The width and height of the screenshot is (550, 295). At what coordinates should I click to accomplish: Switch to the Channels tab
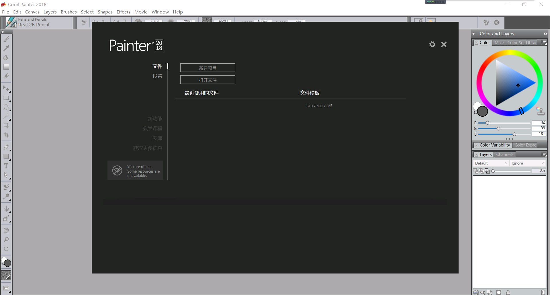[x=505, y=155]
